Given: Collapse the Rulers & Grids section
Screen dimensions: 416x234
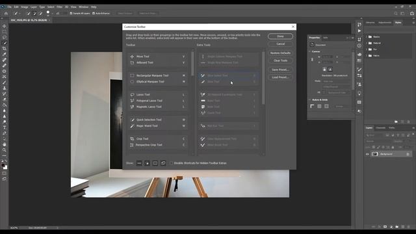Looking at the screenshot, I should [309, 99].
